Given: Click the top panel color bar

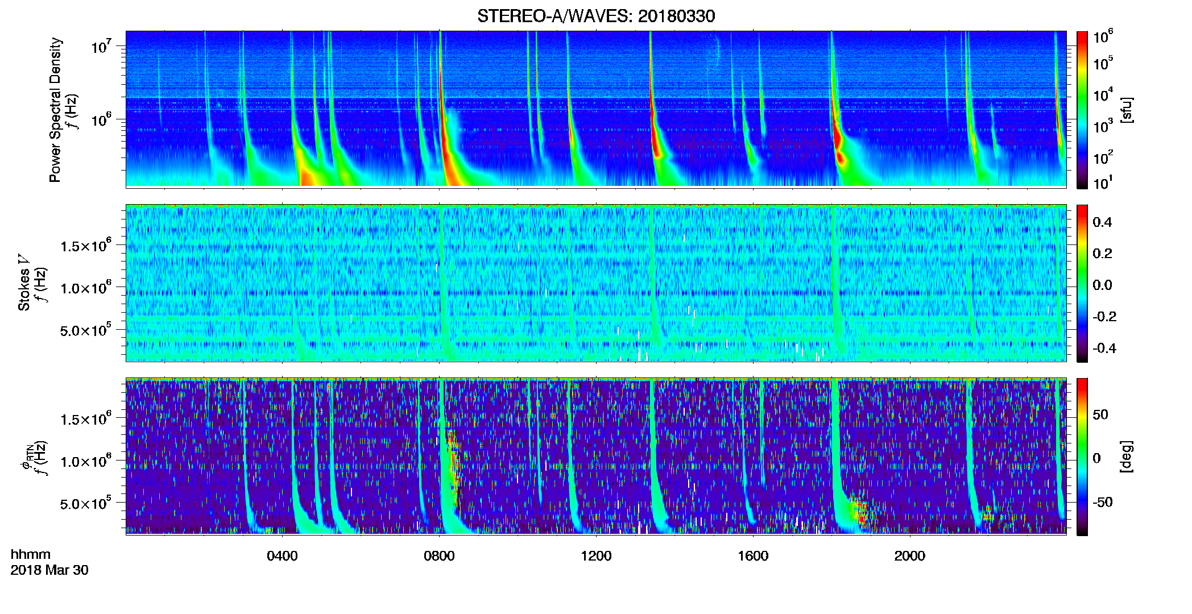Looking at the screenshot, I should pyautogui.click(x=1082, y=110).
